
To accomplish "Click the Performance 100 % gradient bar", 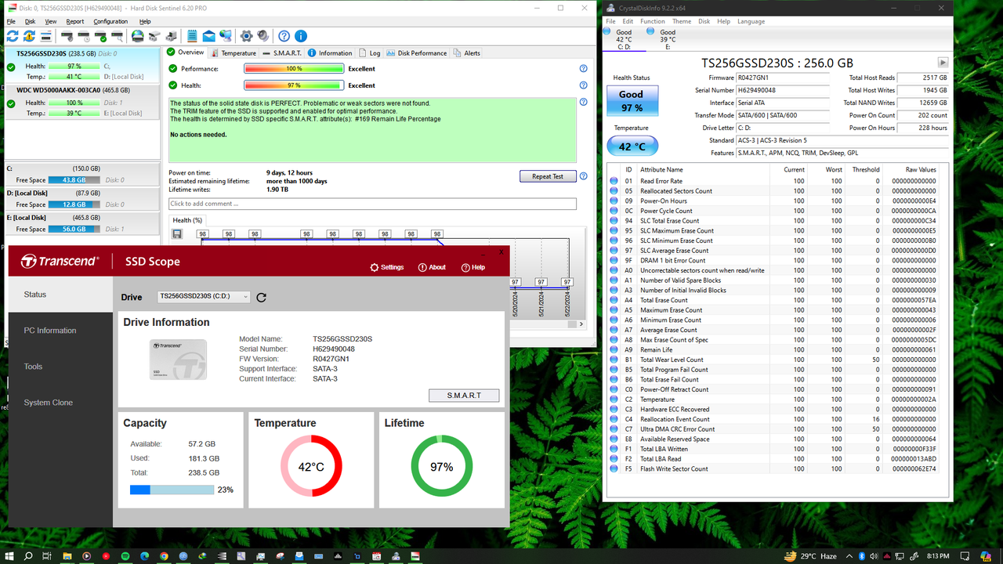I will pos(294,69).
